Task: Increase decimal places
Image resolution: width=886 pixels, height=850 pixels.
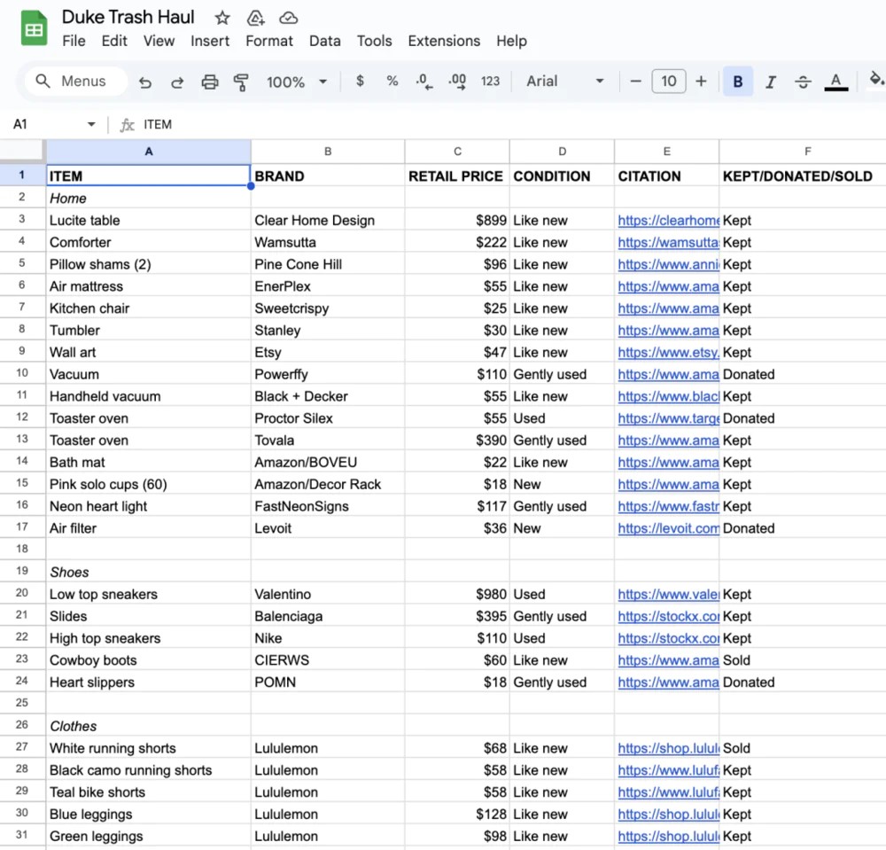Action: (457, 82)
